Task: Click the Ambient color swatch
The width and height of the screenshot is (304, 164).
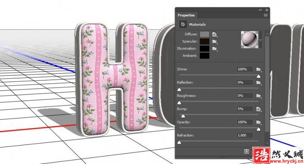Action: (204, 56)
